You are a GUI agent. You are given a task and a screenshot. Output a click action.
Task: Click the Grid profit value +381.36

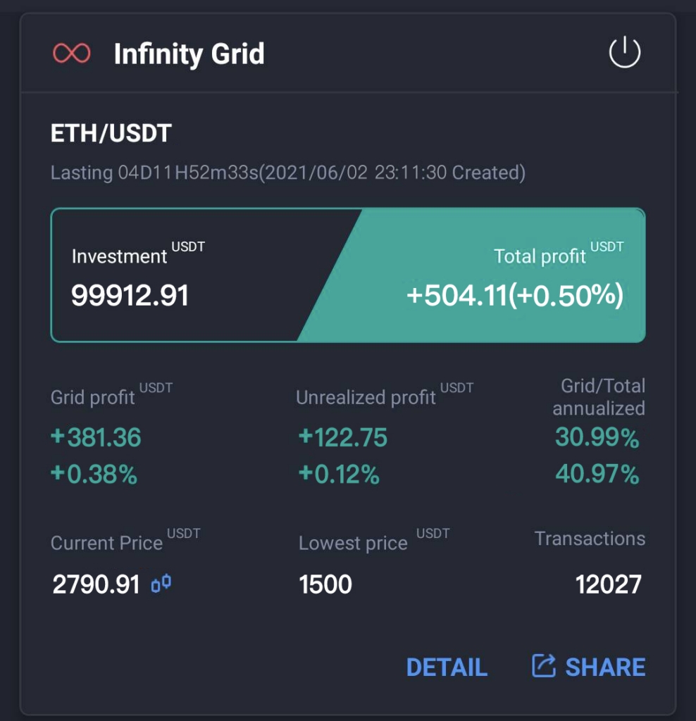point(96,437)
